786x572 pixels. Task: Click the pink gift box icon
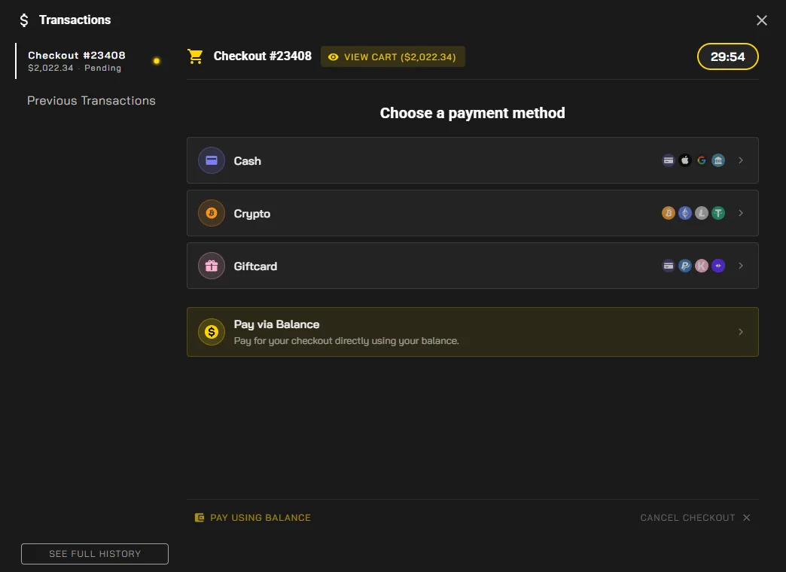coord(212,266)
